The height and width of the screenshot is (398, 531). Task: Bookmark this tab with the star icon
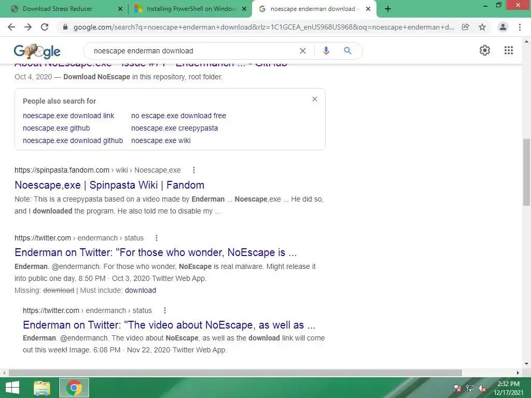(482, 27)
